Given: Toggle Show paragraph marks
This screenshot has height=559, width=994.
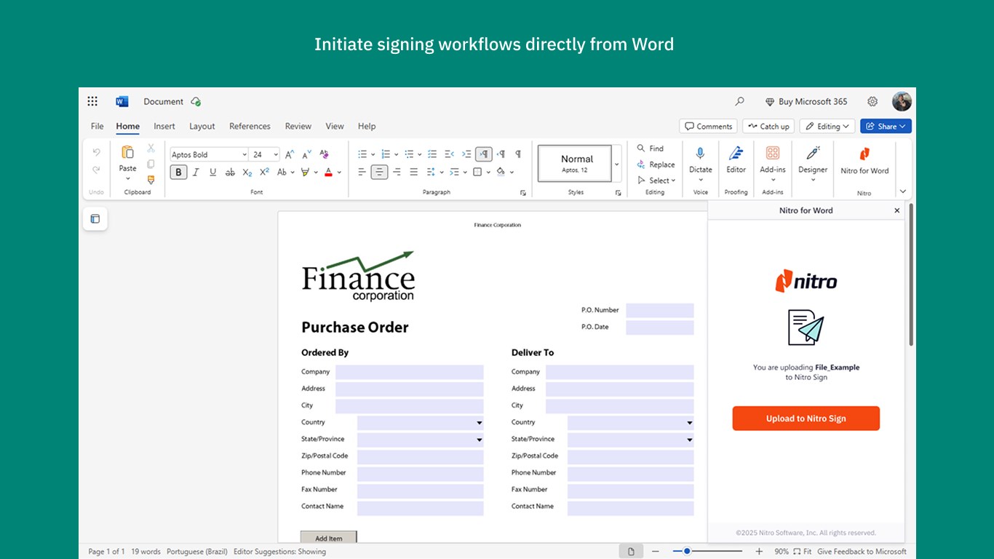Looking at the screenshot, I should coord(518,154).
